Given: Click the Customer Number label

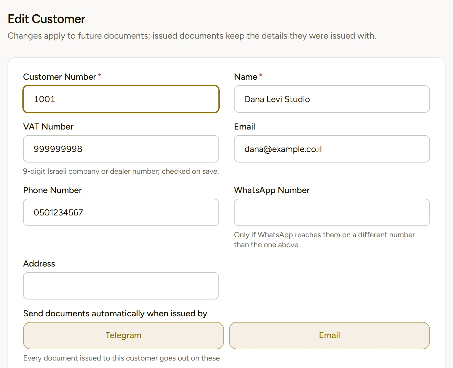Looking at the screenshot, I should click(x=59, y=77).
